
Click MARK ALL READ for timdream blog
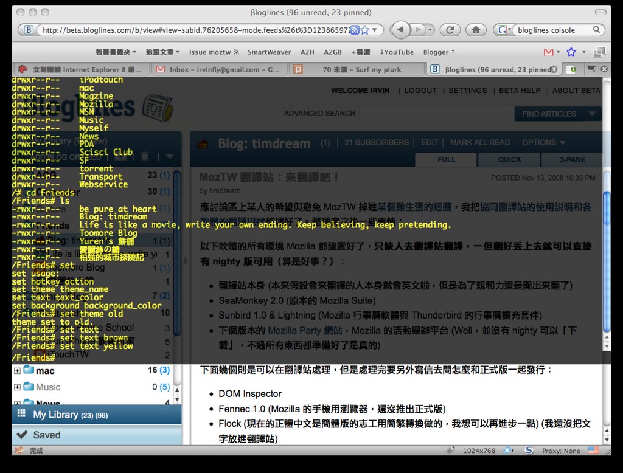[480, 142]
